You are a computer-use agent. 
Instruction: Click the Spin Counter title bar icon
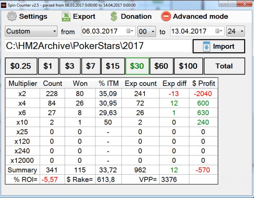coord(4,5)
